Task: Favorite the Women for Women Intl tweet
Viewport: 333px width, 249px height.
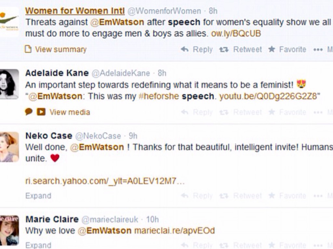Action: pyautogui.click(x=287, y=50)
